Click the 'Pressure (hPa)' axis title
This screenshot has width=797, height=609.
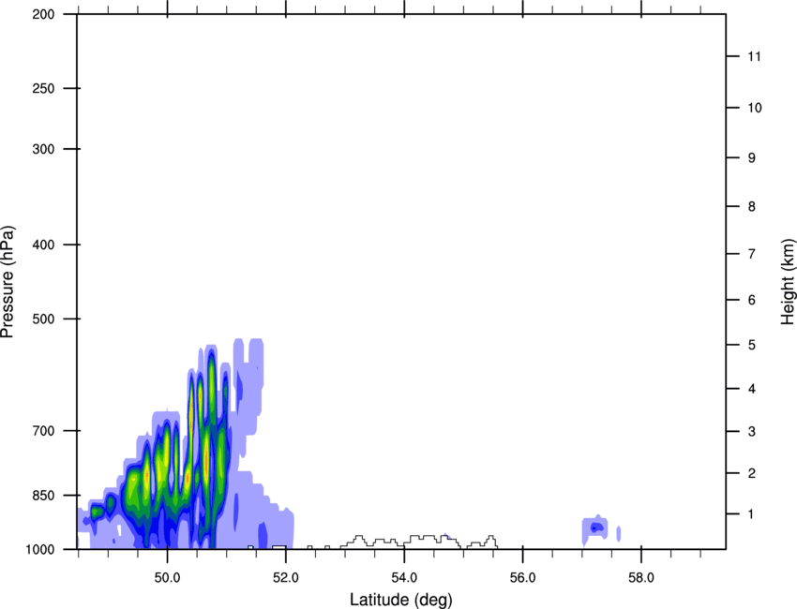[x=8, y=282]
